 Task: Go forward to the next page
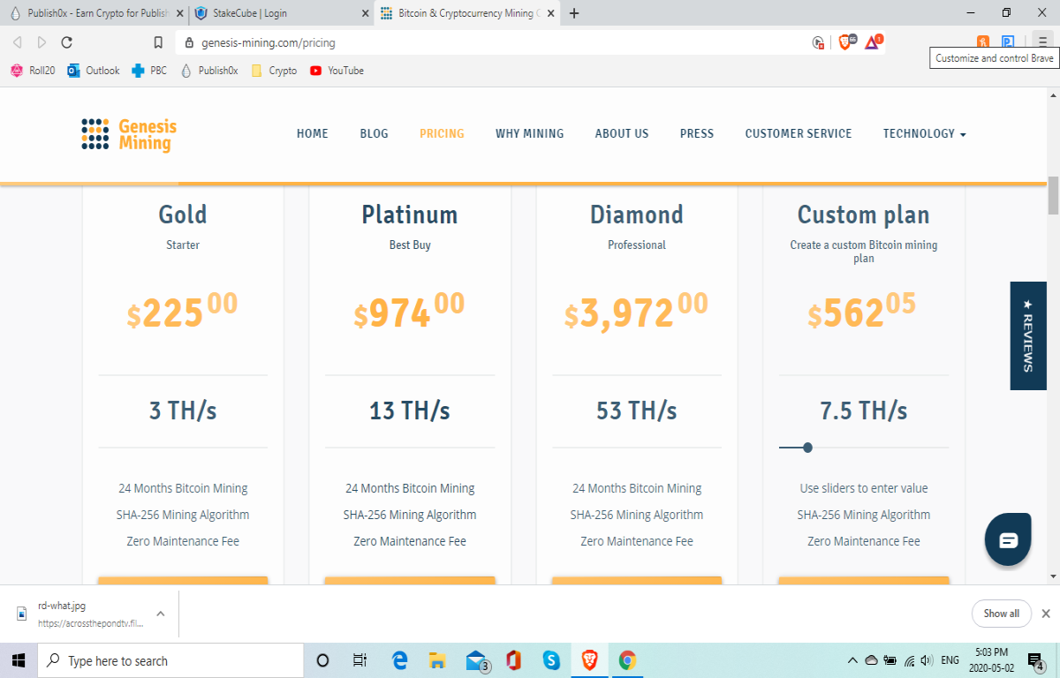(42, 42)
